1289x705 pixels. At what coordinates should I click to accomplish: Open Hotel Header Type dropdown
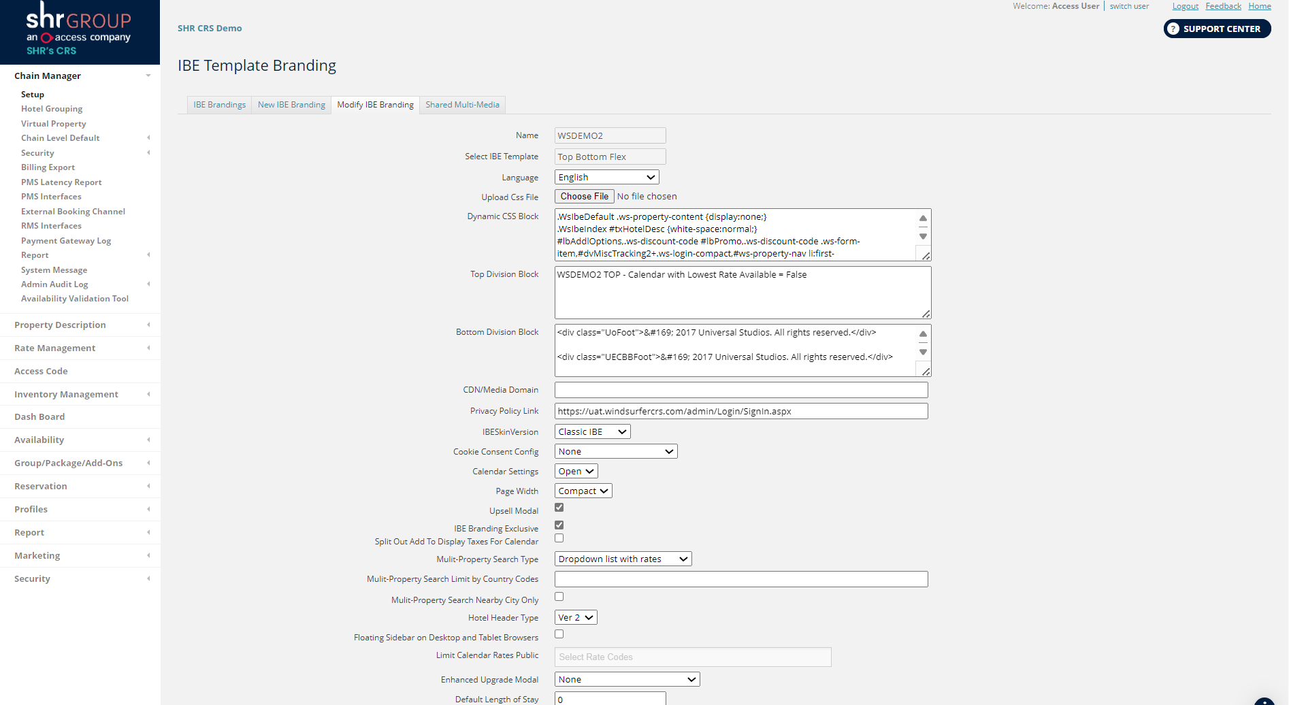tap(576, 617)
